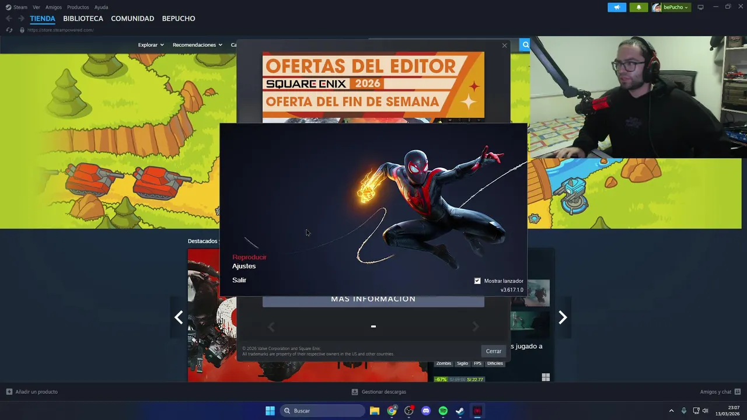747x420 pixels.
Task: Click the volume tray icon
Action: point(706,411)
